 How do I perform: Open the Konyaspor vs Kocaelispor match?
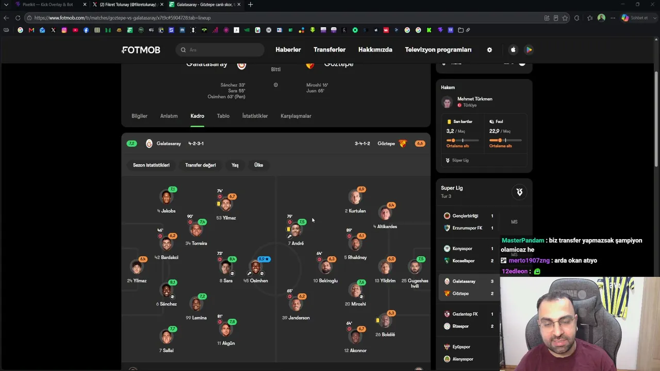(469, 255)
